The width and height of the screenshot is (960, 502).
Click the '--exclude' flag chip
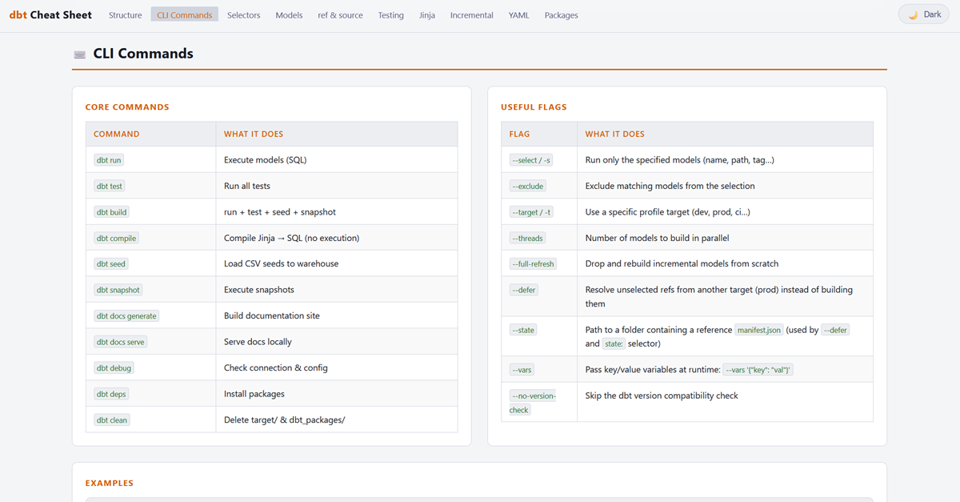528,186
